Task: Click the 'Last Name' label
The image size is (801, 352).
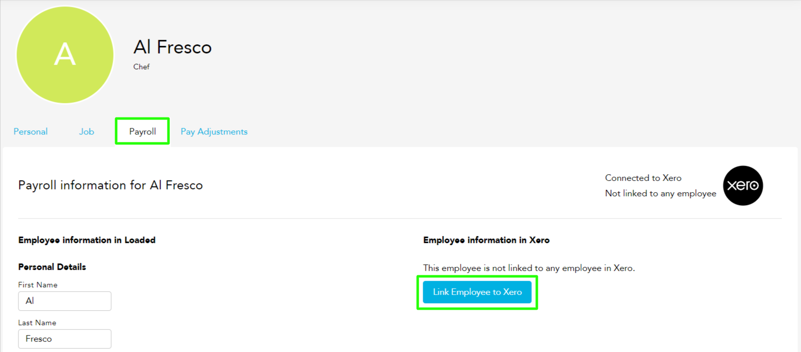Action: tap(37, 323)
